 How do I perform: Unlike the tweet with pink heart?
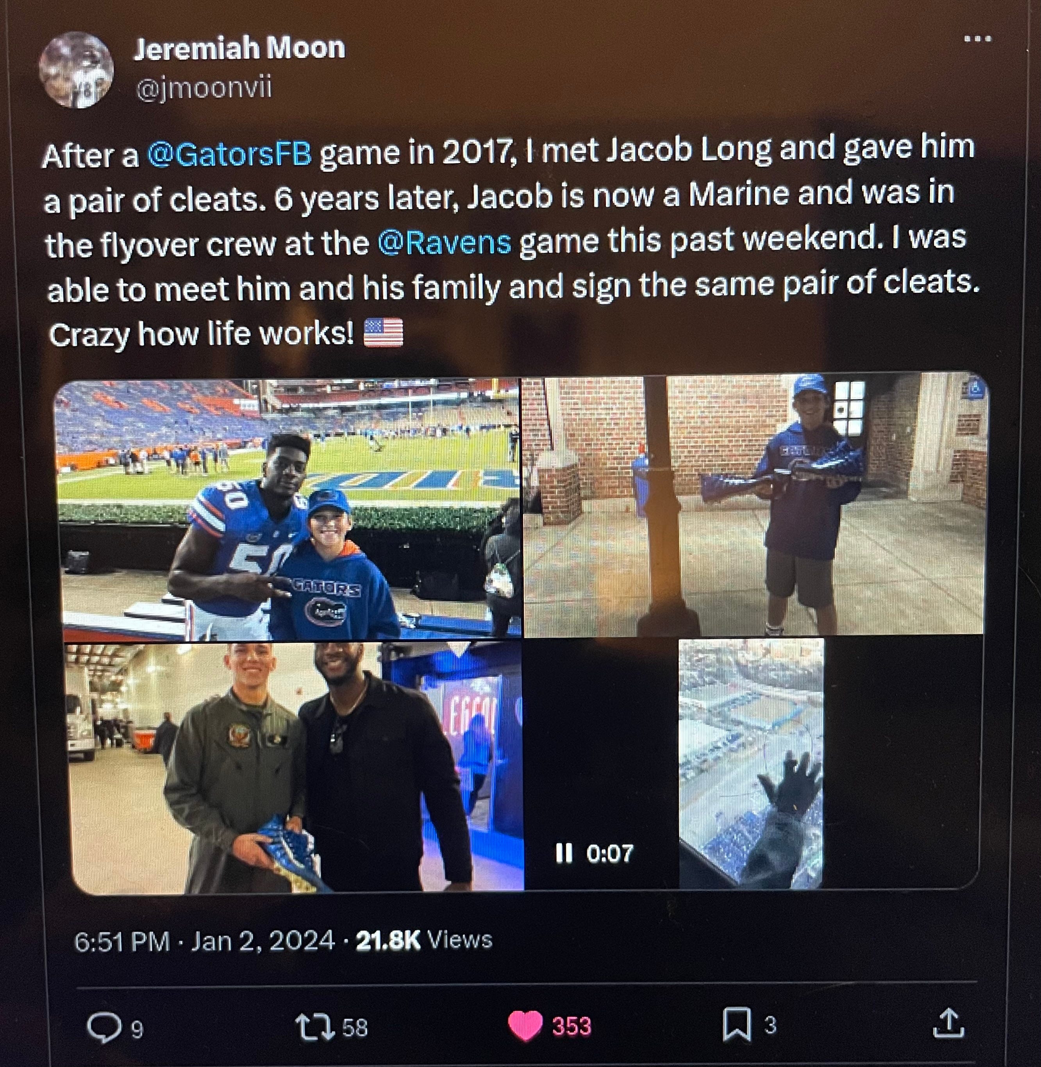click(x=525, y=1026)
